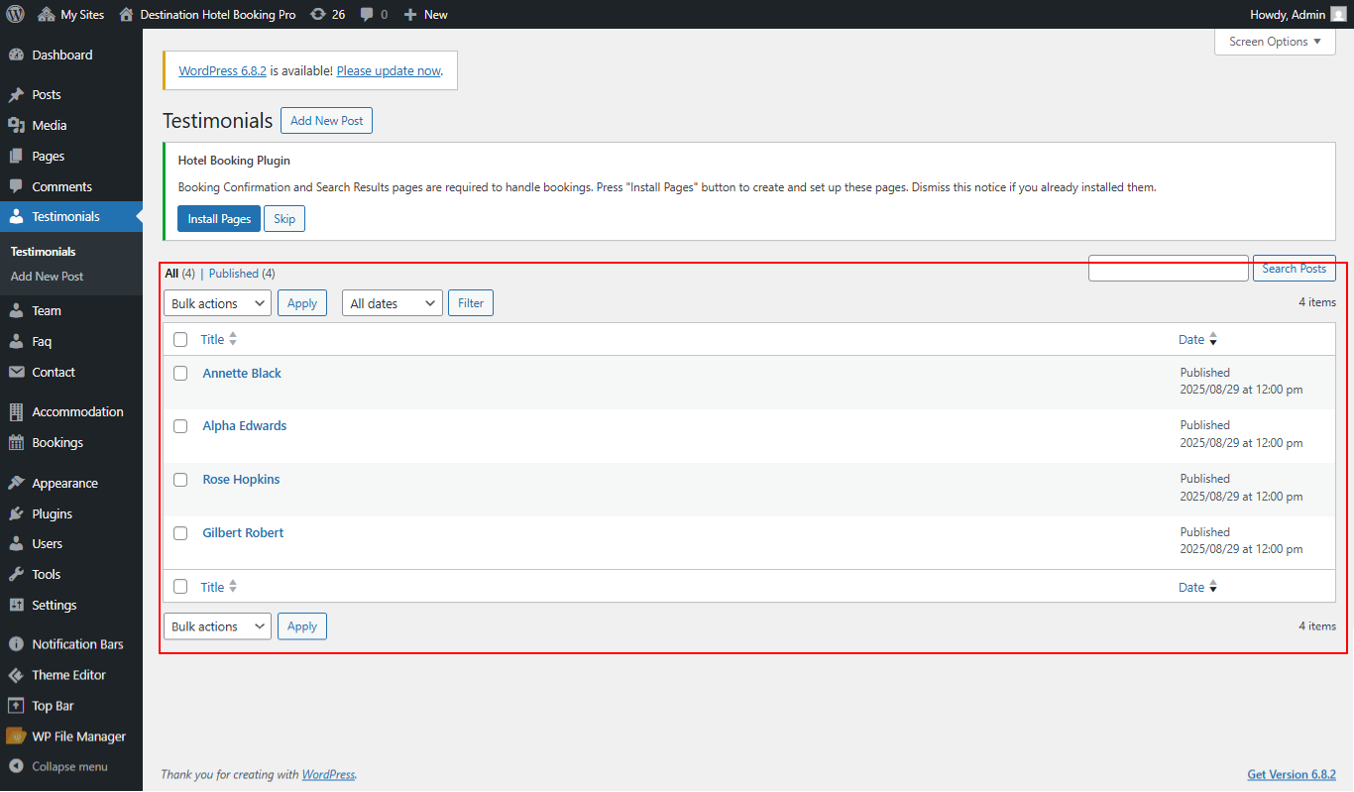This screenshot has height=792, width=1354.
Task: Click Install Pages button
Action: click(x=219, y=219)
